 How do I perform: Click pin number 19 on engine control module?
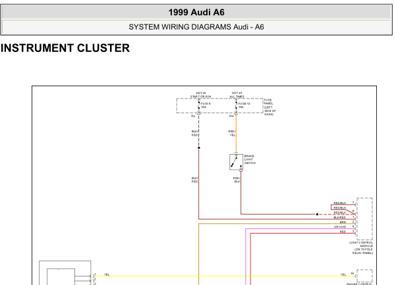[352, 274]
